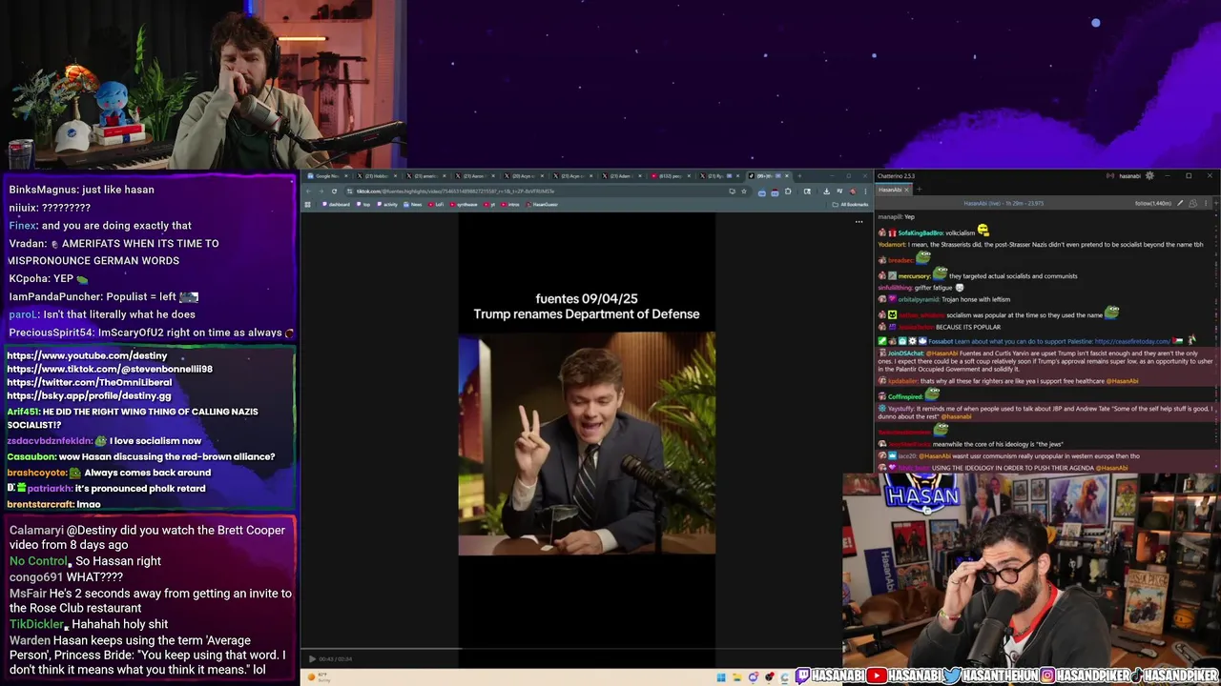1221x686 pixels.
Task: Click the TikTok video of man showing peace sign
Action: click(587, 443)
